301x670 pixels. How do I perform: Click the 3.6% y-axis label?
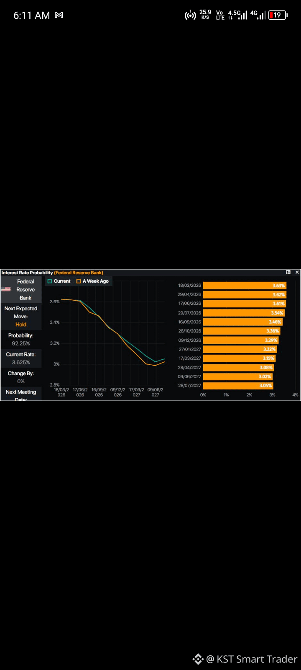pos(55,301)
